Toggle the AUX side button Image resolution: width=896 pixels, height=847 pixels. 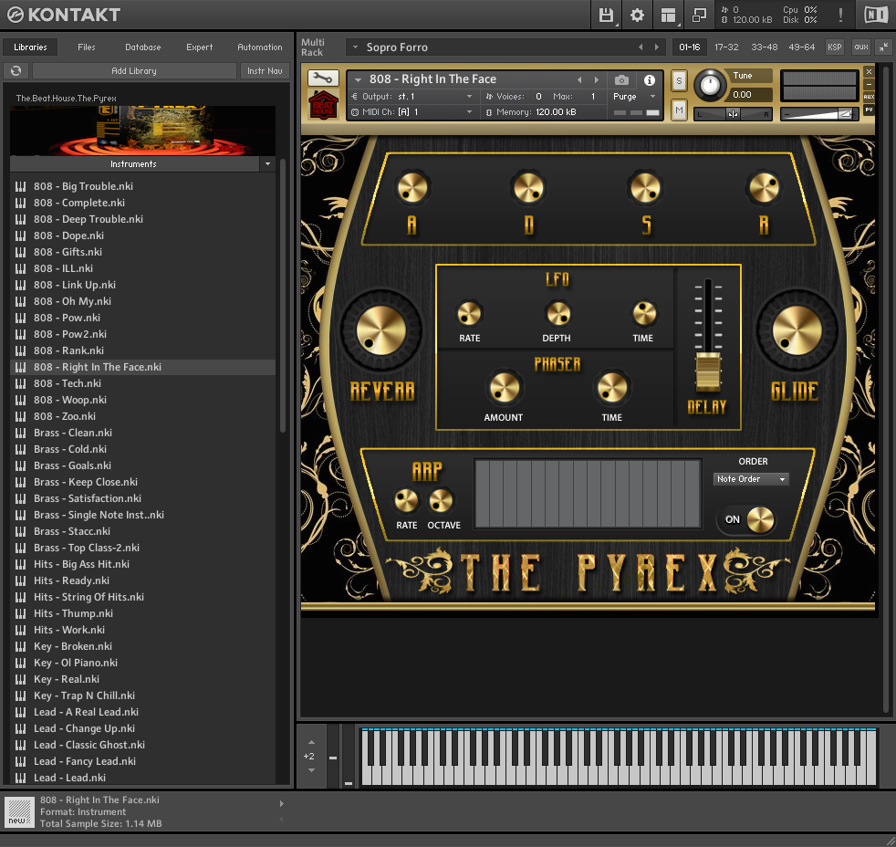pos(869,97)
